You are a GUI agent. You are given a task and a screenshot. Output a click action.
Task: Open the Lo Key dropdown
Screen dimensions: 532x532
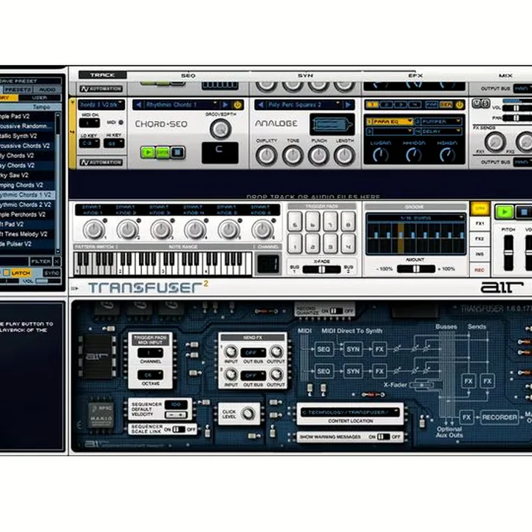pos(89,143)
